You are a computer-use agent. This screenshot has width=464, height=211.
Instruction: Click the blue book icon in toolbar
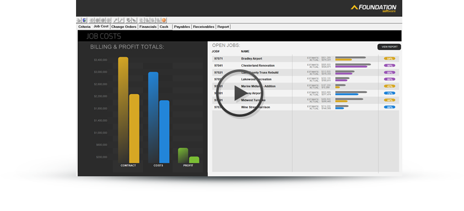coord(84,20)
